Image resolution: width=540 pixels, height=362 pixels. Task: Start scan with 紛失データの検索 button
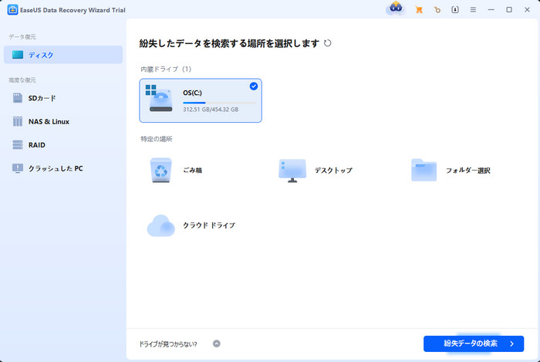click(x=474, y=343)
